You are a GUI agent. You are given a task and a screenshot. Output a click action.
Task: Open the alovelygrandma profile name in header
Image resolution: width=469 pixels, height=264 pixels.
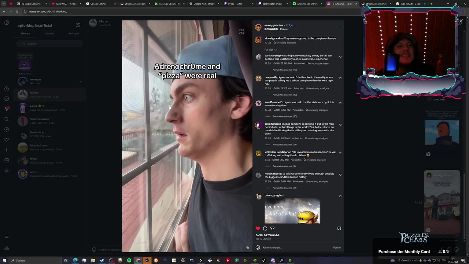(274, 25)
